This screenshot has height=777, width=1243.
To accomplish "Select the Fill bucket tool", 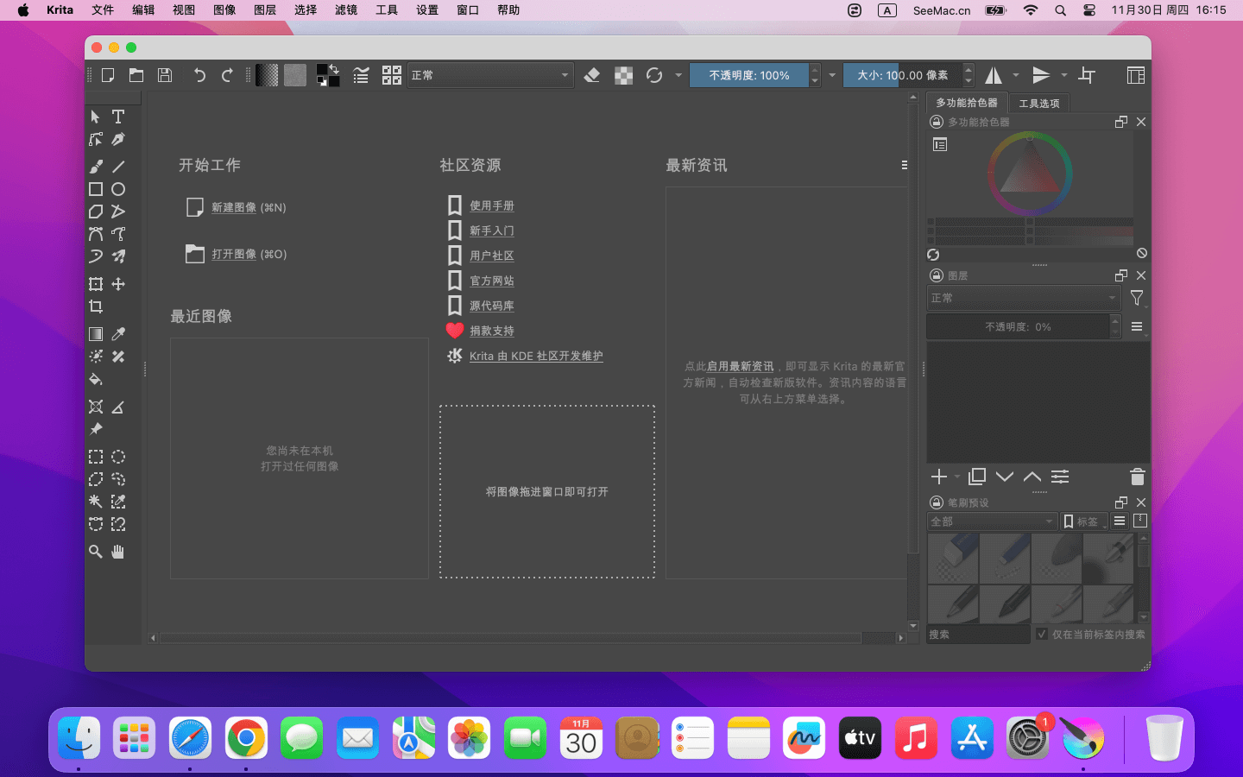I will point(96,380).
